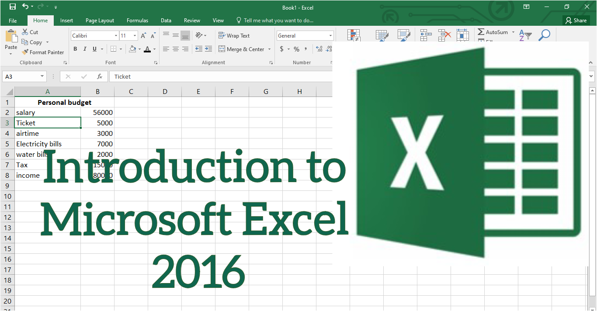Click the Save icon in Quick Access Toolbar
This screenshot has height=311, width=597.
[13, 7]
